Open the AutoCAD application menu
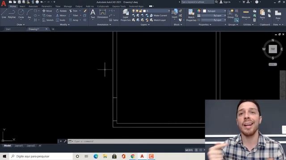 [4, 4]
